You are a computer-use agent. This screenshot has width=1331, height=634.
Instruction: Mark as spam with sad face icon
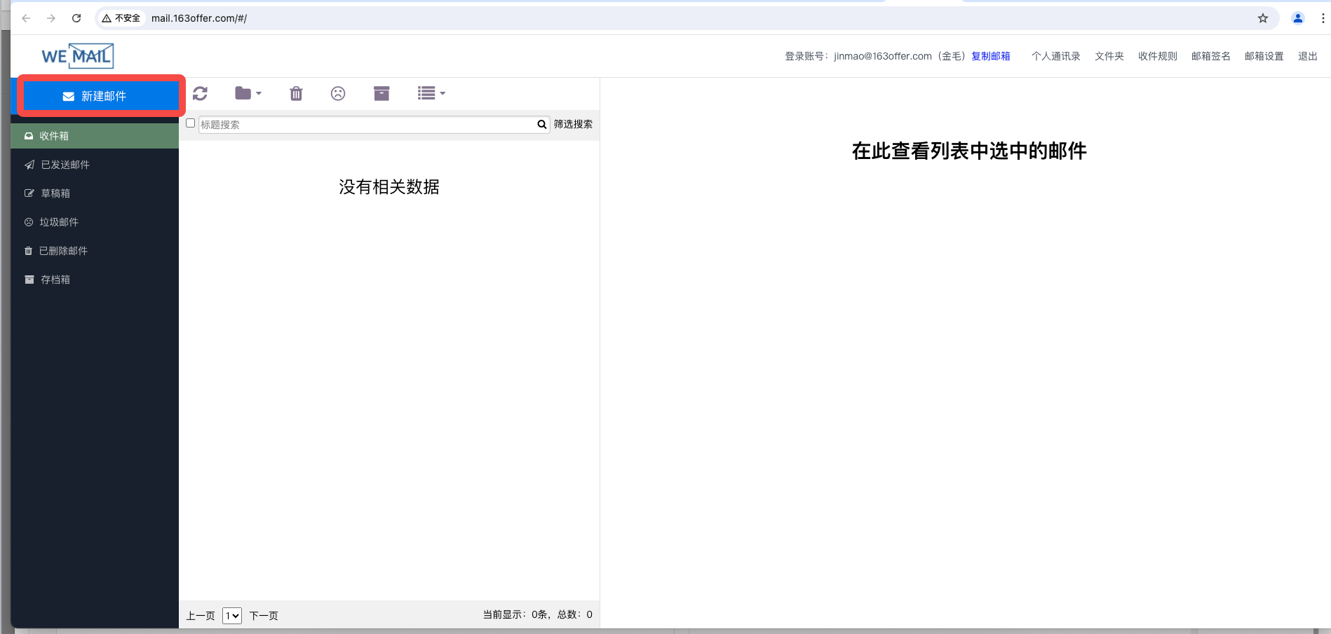point(338,93)
